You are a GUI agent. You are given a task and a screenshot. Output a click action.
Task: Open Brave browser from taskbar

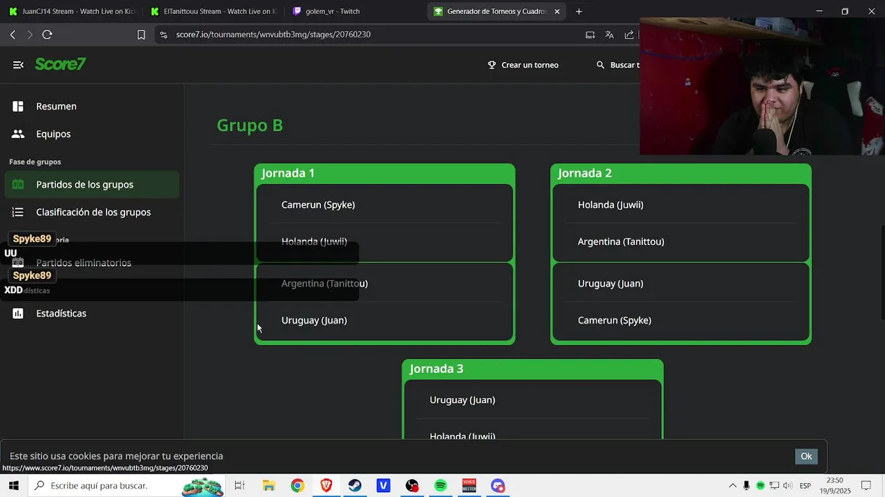click(x=326, y=486)
